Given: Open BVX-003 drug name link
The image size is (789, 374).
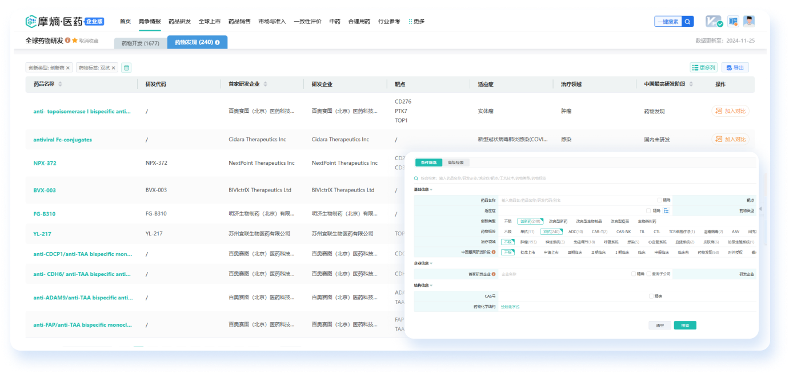Looking at the screenshot, I should (45, 190).
